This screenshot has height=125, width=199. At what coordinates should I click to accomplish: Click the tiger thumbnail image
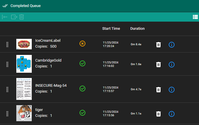coord(24,113)
